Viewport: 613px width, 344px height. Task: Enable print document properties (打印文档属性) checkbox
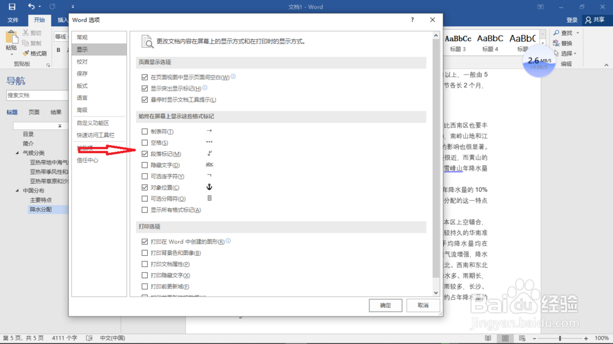coord(145,264)
